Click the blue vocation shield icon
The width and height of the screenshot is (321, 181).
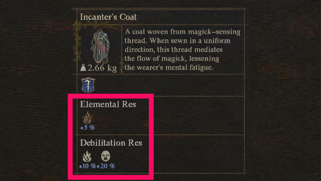(x=87, y=84)
